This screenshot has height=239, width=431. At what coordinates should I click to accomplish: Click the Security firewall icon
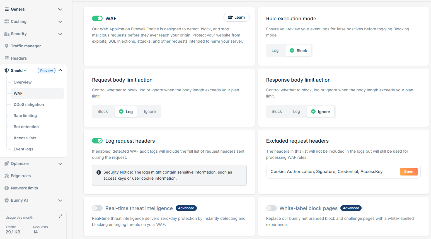7,34
